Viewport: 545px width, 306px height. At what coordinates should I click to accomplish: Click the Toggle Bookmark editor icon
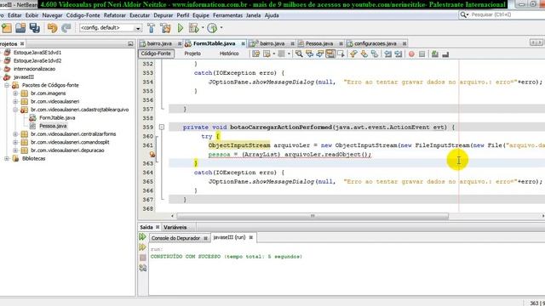375,54
